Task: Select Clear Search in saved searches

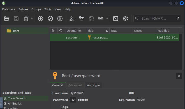Action: pyautogui.click(x=26, y=98)
